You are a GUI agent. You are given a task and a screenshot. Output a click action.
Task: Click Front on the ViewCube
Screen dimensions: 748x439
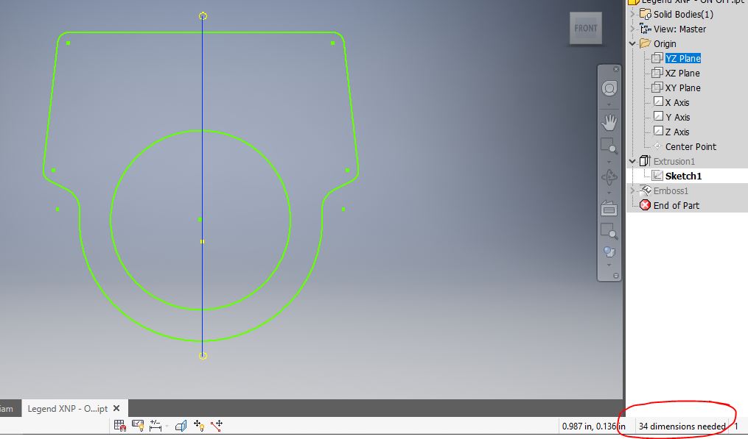(585, 28)
